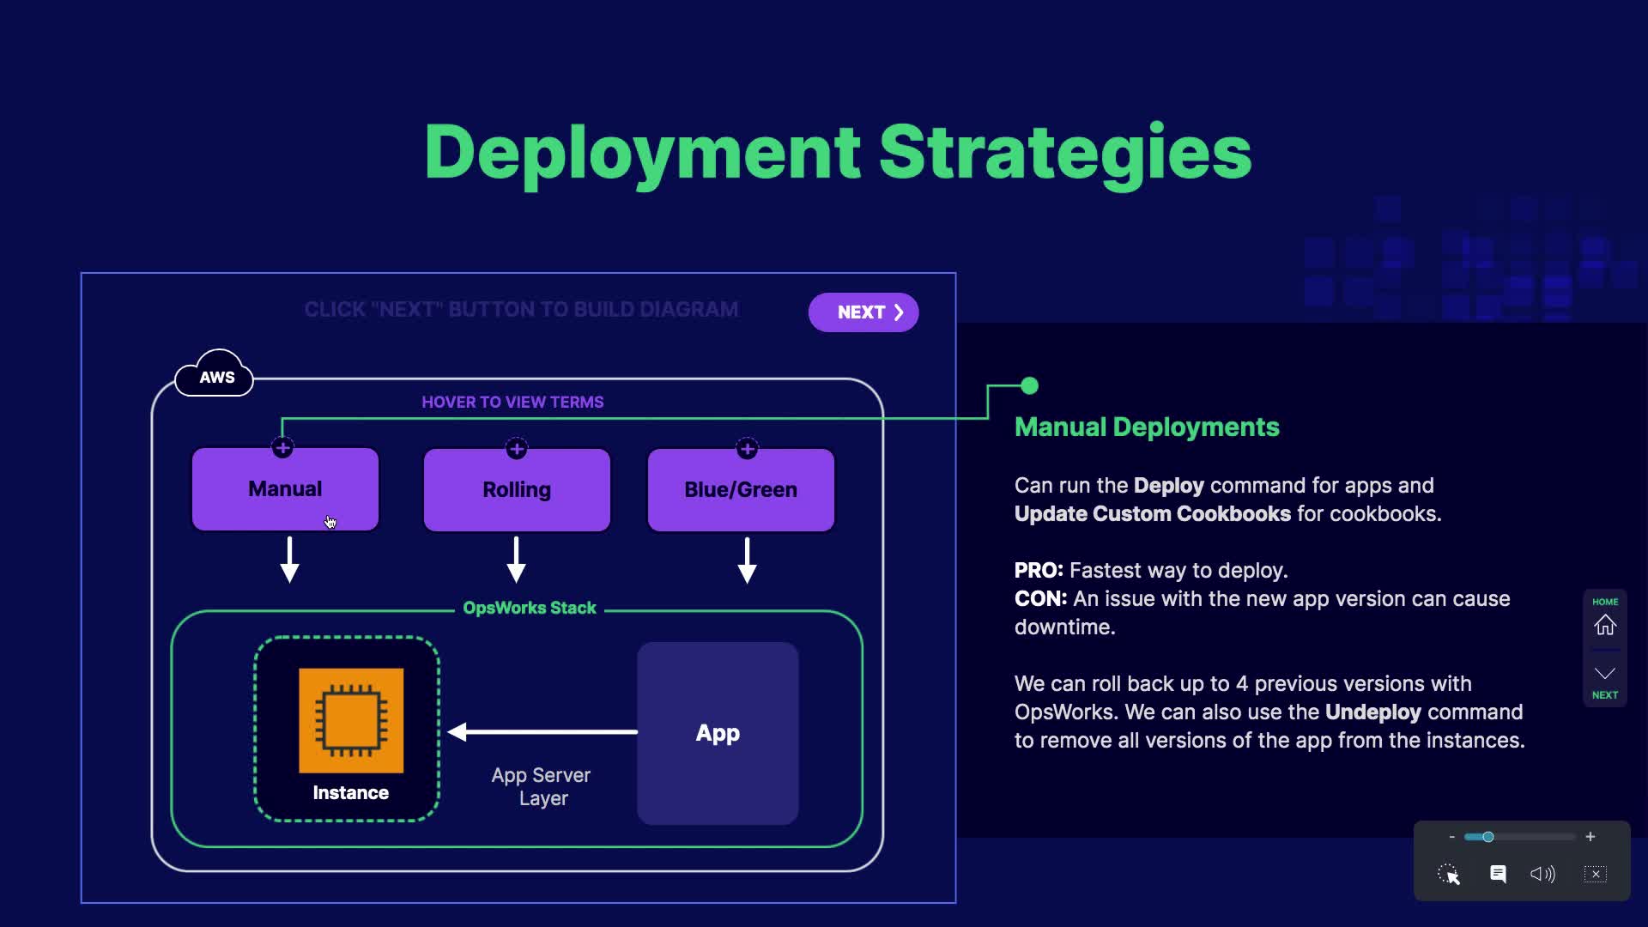Click the green dot above Manual Deployments
1648x927 pixels.
pos(1030,386)
